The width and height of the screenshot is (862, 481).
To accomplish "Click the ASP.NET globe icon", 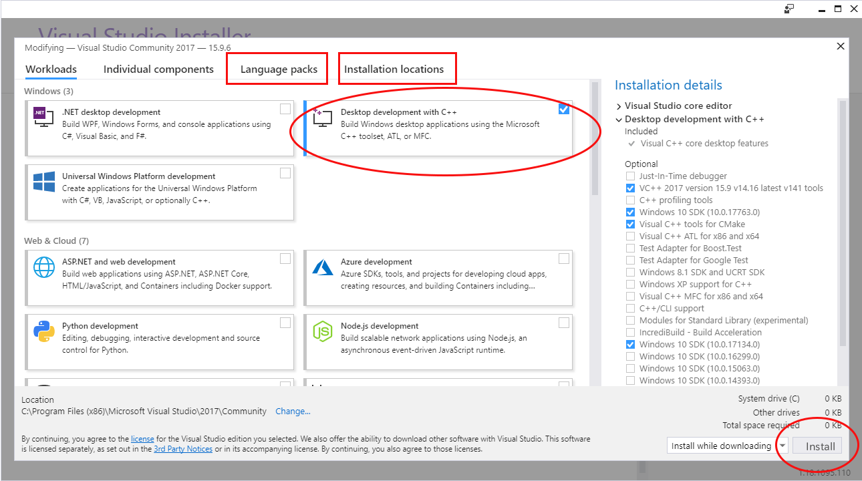I will 43,267.
